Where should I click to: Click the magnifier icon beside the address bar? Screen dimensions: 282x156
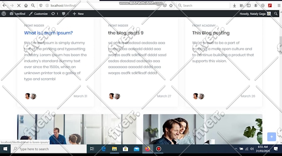[33, 5]
